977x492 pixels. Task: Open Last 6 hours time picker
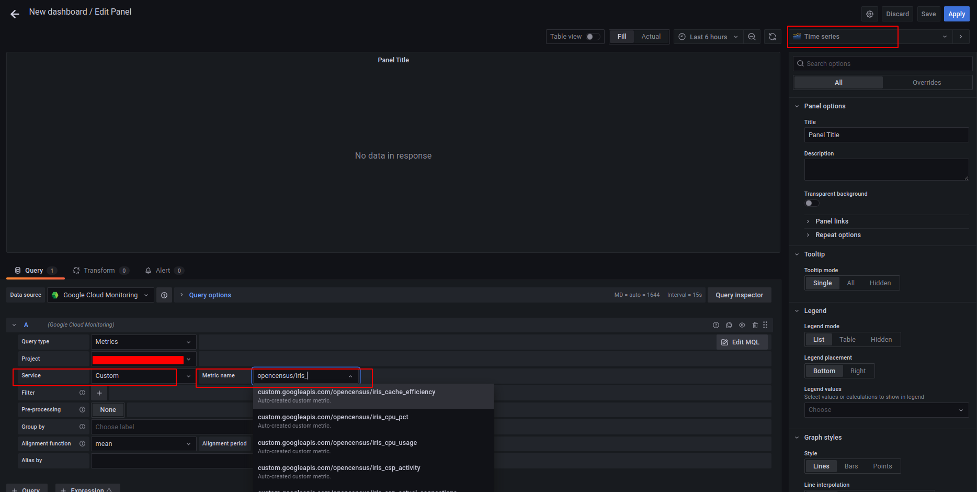pyautogui.click(x=708, y=37)
